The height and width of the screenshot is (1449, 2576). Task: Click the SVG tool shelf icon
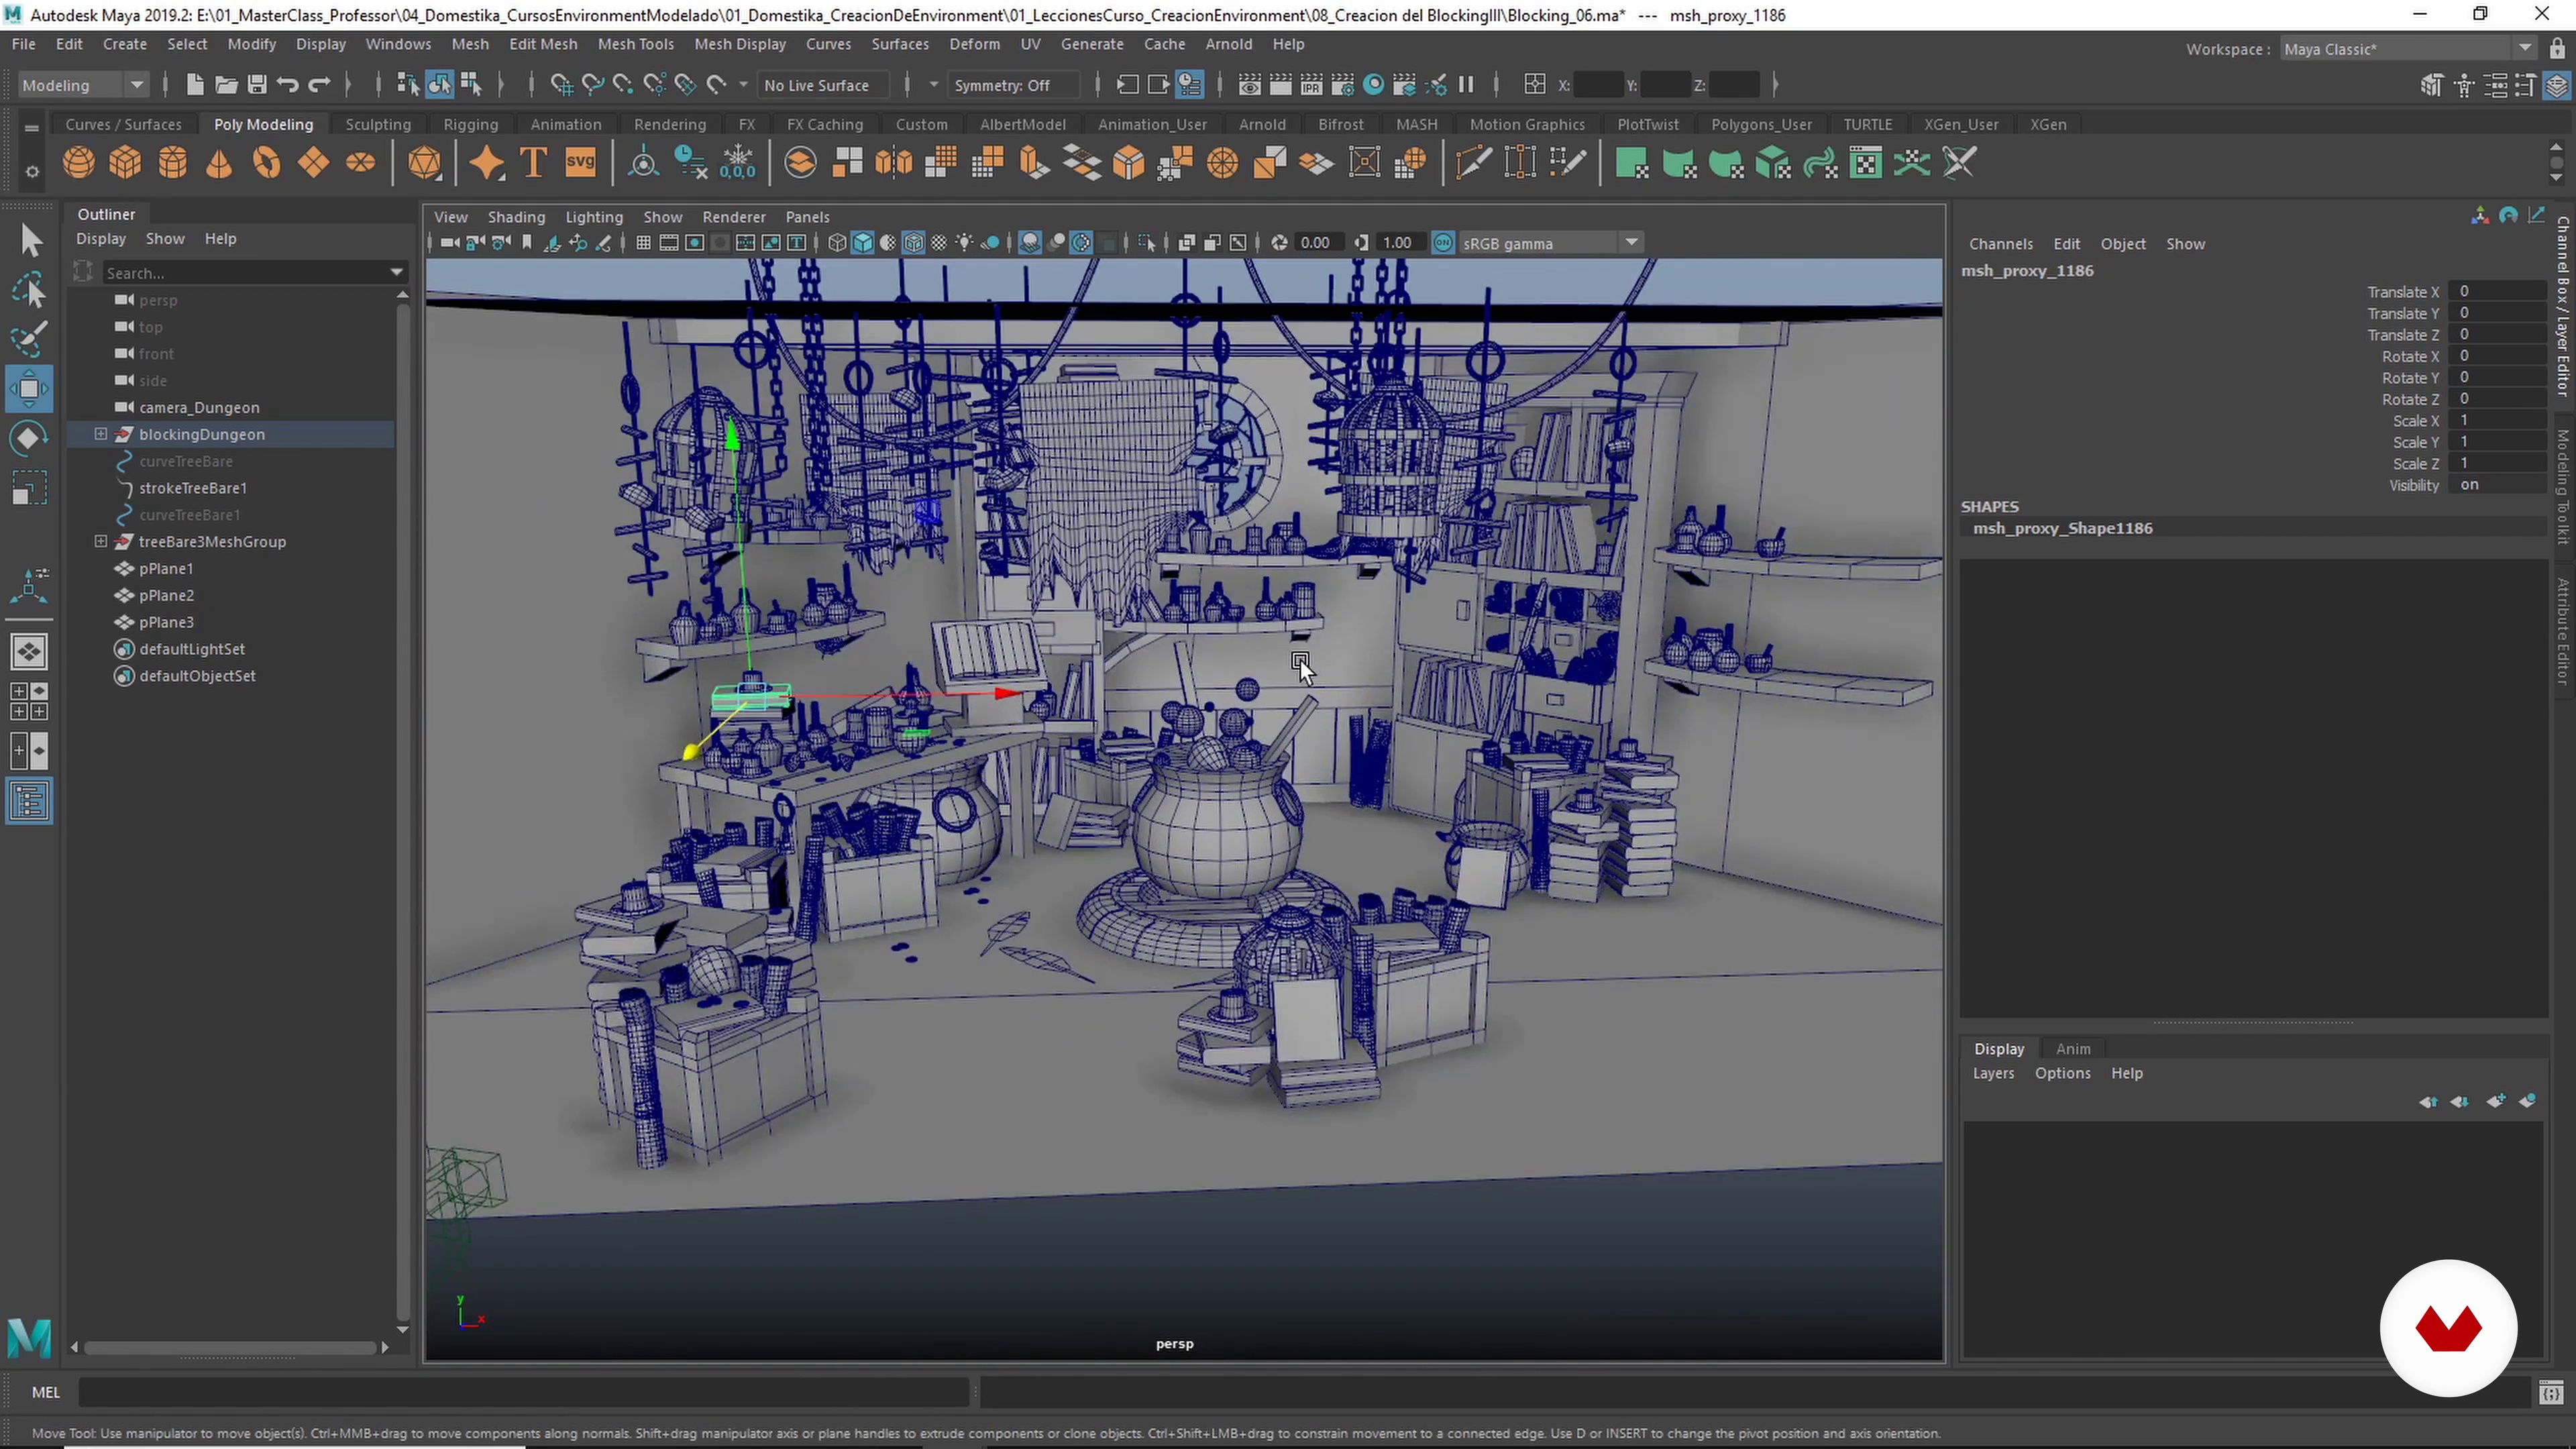580,163
